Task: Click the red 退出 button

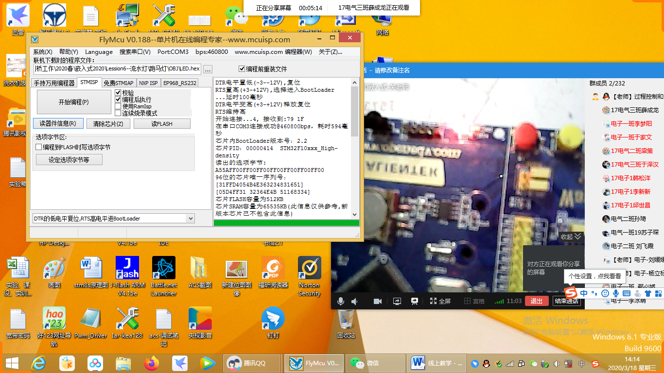Action: (x=537, y=301)
